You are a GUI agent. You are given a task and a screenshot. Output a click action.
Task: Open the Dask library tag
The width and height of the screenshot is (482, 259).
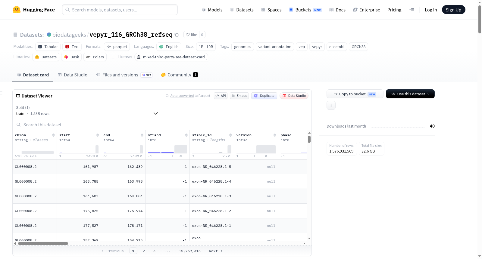coord(71,57)
